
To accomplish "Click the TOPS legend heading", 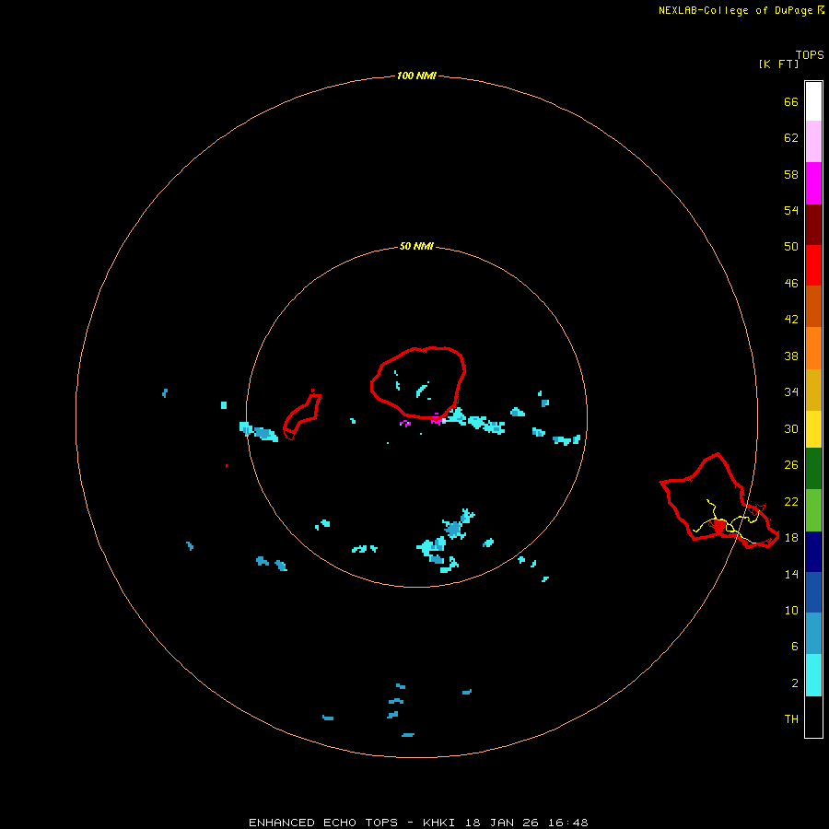I will (810, 55).
